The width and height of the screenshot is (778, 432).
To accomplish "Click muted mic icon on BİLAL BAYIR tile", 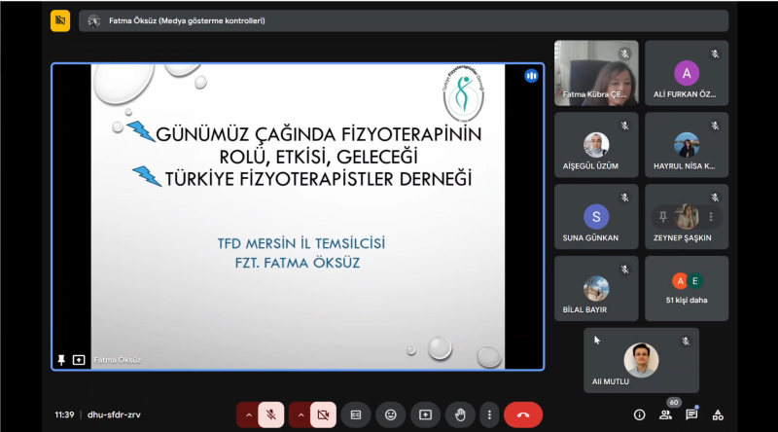I will click(624, 270).
